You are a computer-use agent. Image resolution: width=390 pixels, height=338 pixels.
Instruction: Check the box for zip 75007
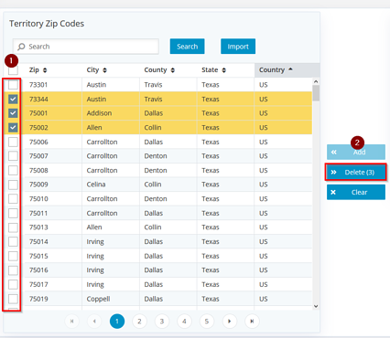click(x=13, y=156)
